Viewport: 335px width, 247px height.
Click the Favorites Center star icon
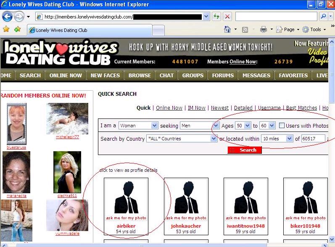tap(6, 29)
